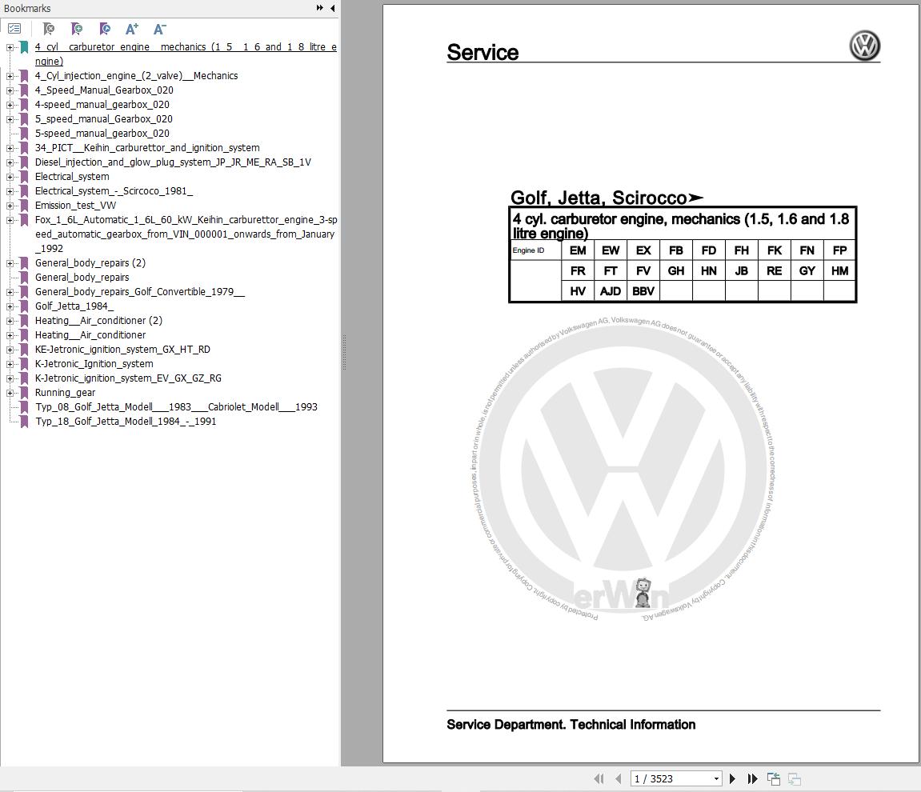Expand the Electrical_system bookmark node

tap(10, 177)
